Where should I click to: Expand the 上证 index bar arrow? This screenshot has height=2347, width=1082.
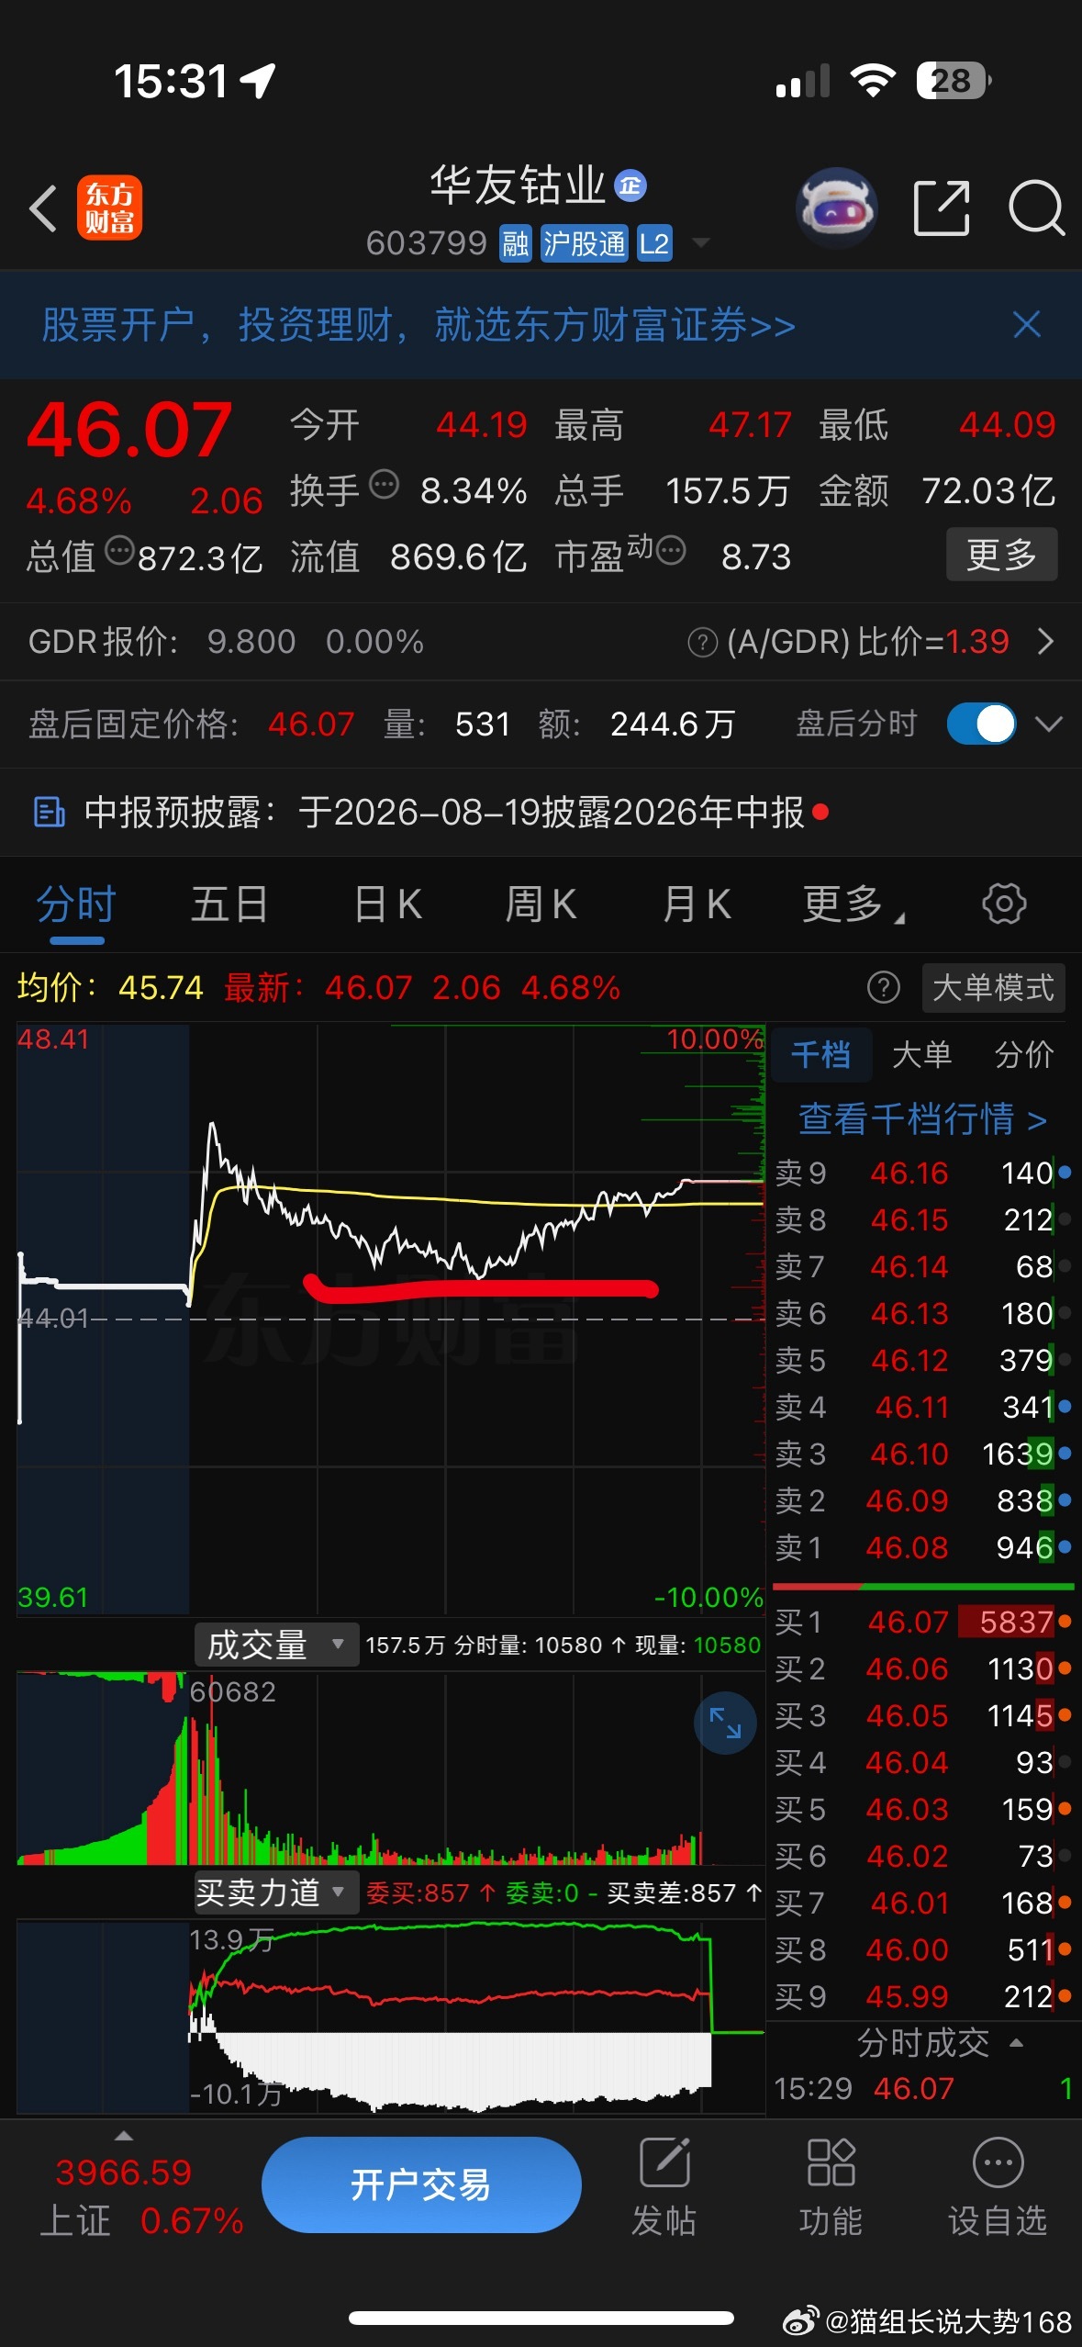[124, 2135]
